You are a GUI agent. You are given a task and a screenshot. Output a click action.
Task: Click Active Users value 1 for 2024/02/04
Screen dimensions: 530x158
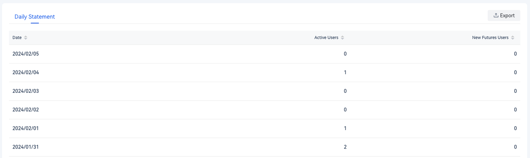coord(345,73)
